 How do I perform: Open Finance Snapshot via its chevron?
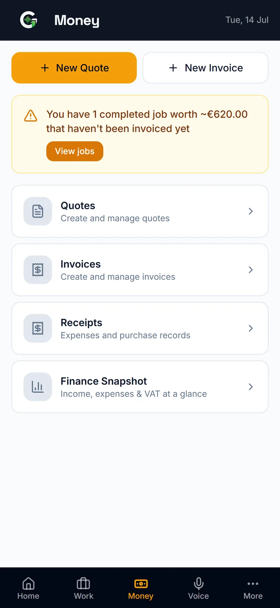click(251, 387)
